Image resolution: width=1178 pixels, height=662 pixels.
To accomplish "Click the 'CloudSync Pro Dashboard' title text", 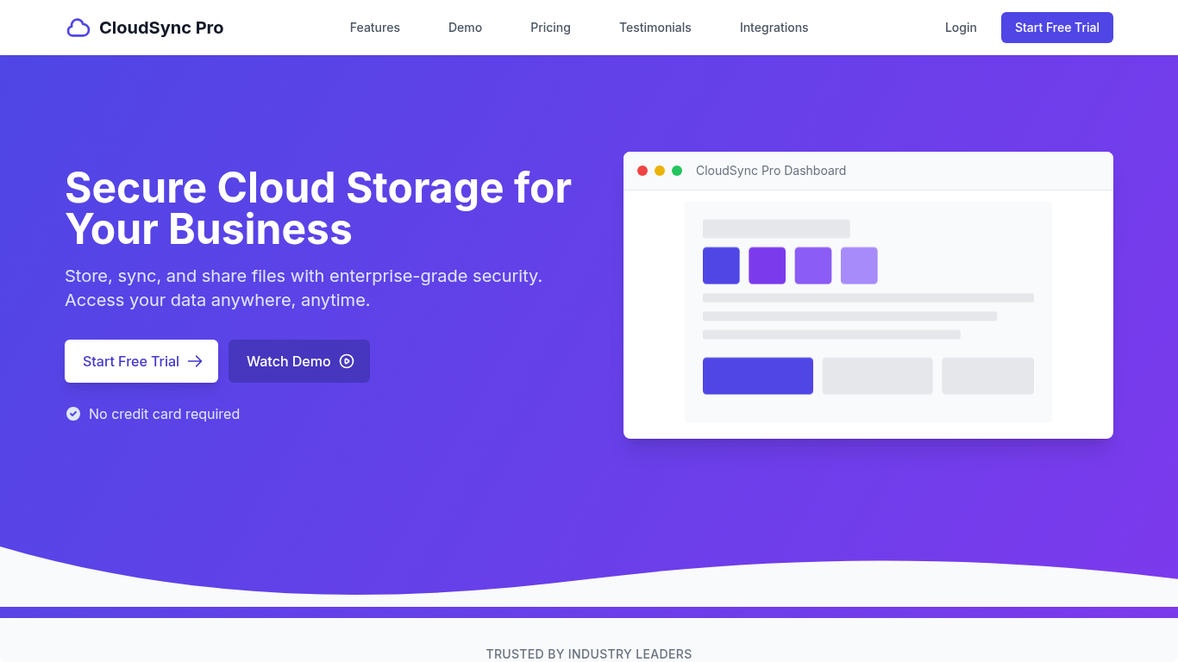I will (x=771, y=171).
